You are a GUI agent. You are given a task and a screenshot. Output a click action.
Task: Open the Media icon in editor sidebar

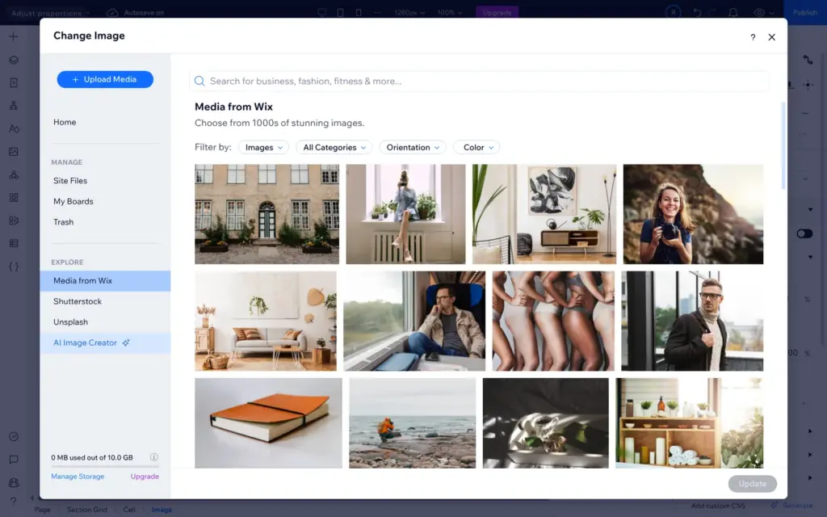click(14, 151)
